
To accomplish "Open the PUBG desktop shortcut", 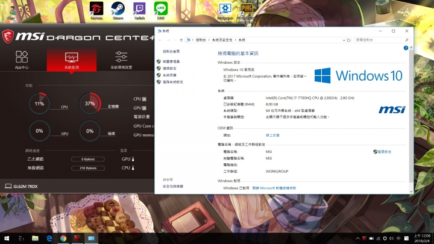I will pyautogui.click(x=245, y=10).
